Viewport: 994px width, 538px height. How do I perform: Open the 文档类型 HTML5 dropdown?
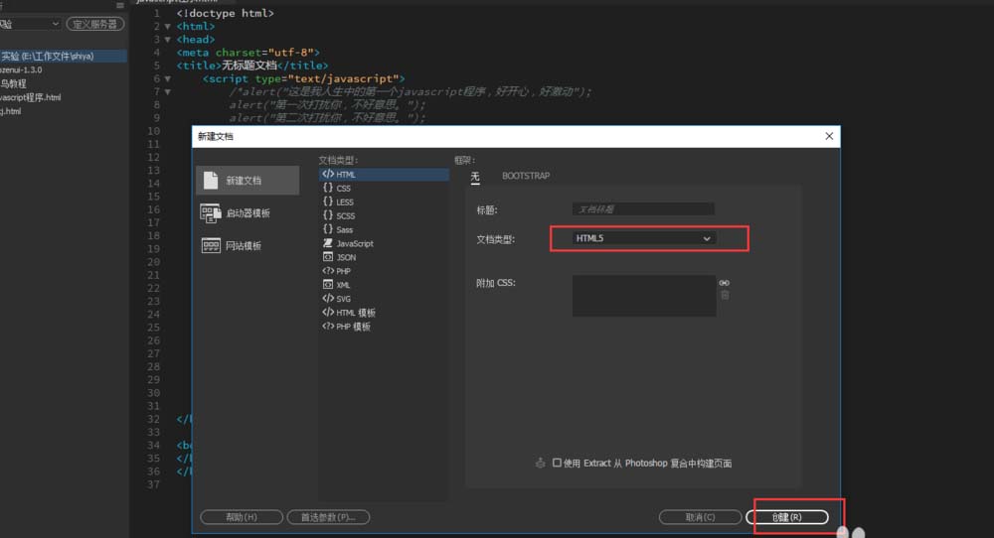click(644, 238)
